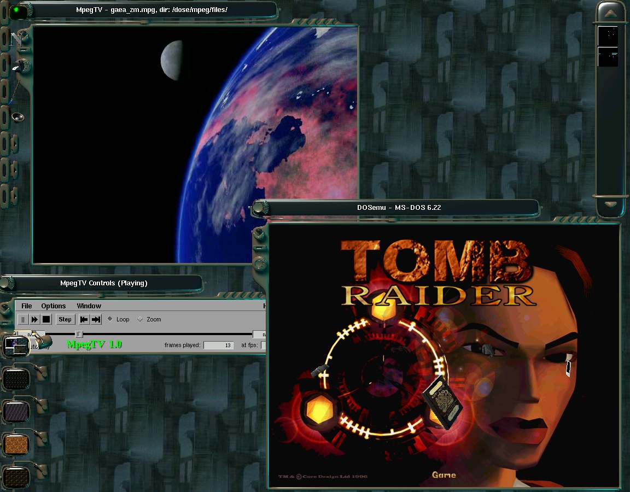The image size is (630, 492).
Task: Launch Netscape via the N desktop icon
Action: (16, 39)
